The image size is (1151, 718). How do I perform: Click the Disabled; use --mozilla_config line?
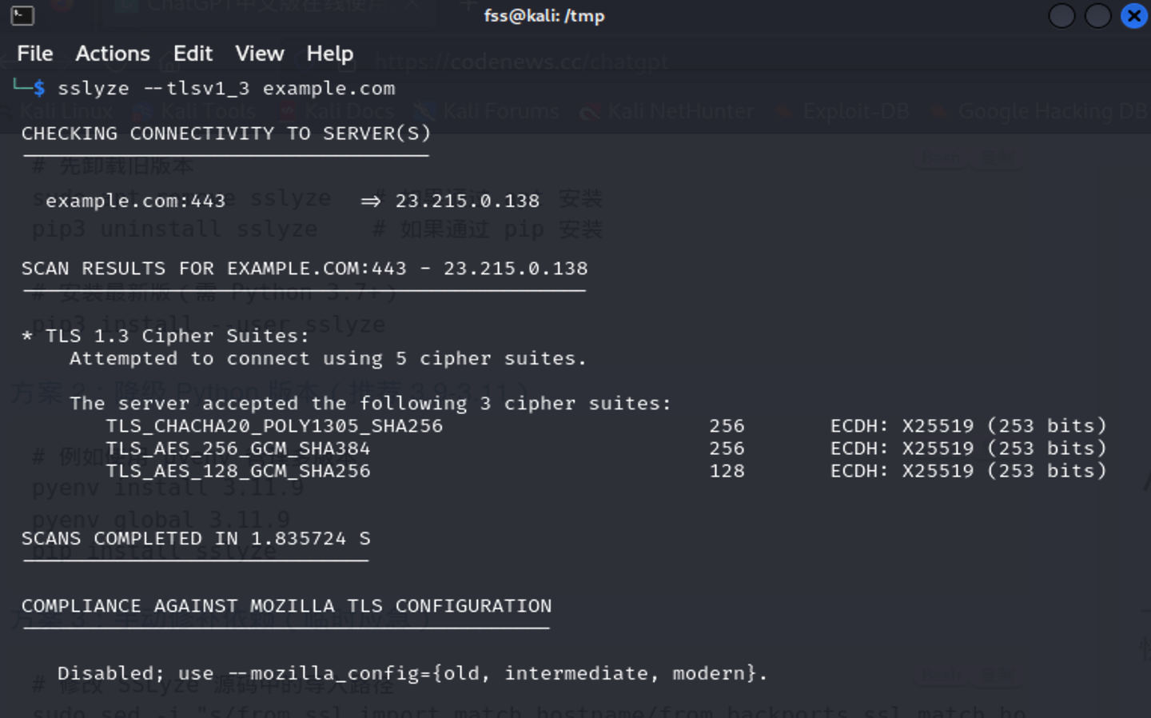tap(412, 673)
